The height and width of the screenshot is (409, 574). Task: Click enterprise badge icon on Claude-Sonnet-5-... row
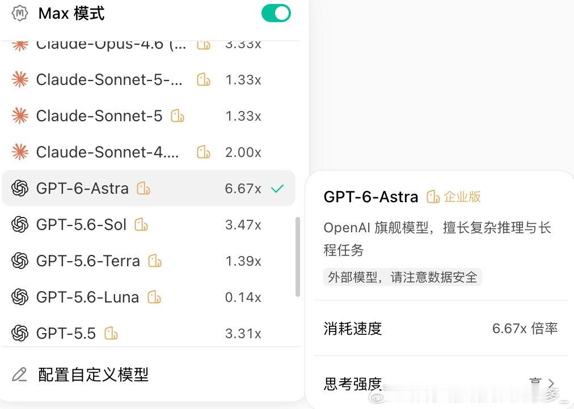pyautogui.click(x=204, y=79)
